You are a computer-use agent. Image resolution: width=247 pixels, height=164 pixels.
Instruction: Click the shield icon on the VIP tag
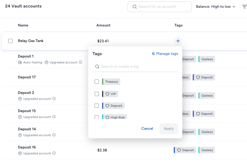pos(107,94)
